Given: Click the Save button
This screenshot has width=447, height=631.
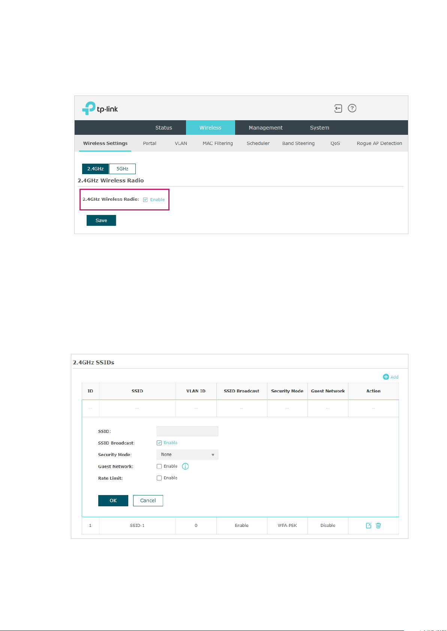Looking at the screenshot, I should (x=101, y=220).
